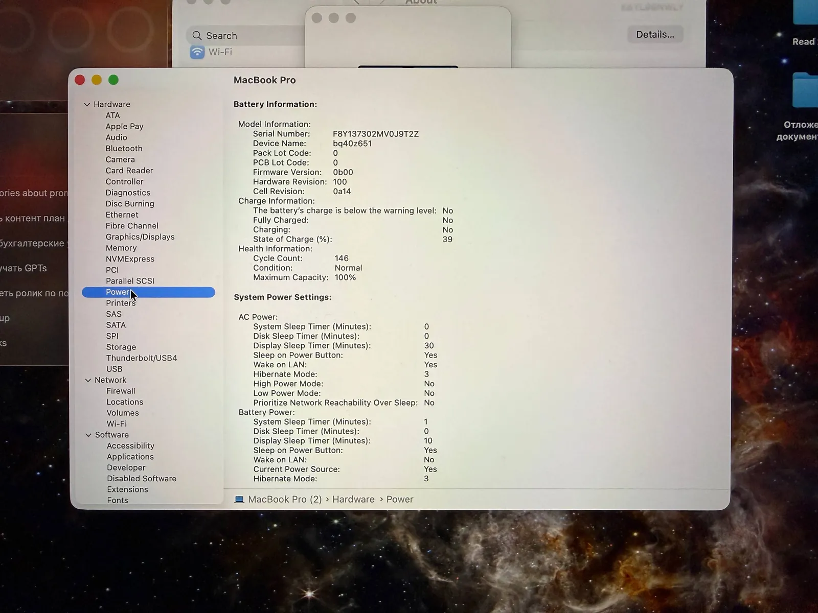Select NVMExpress in the sidebar

click(130, 259)
